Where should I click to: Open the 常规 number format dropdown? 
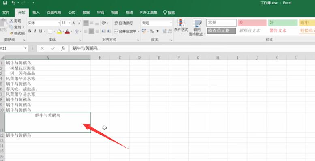(x=171, y=23)
